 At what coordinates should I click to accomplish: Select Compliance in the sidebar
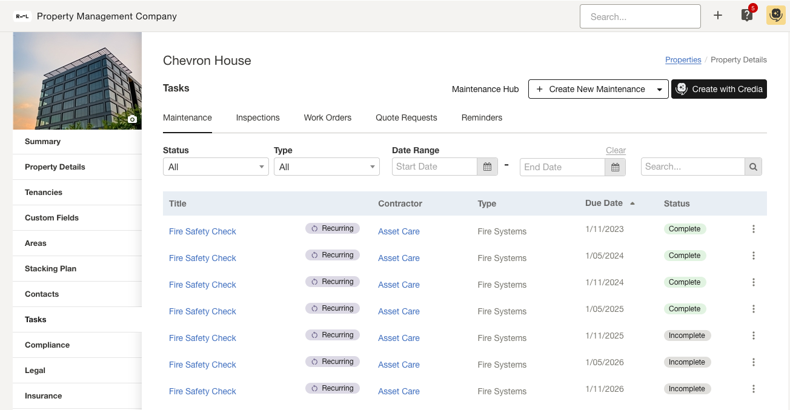47,345
